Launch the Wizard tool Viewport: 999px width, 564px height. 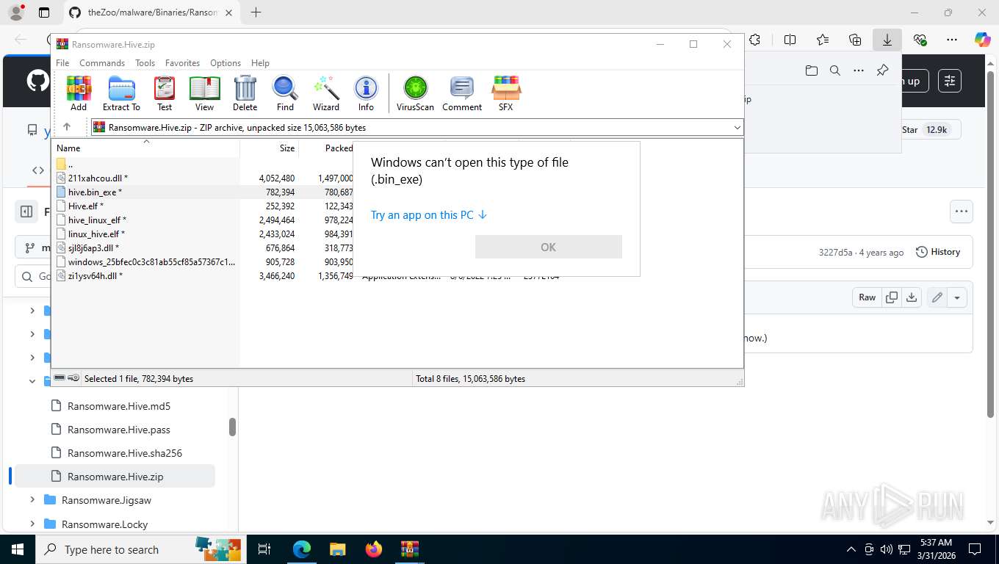click(326, 93)
